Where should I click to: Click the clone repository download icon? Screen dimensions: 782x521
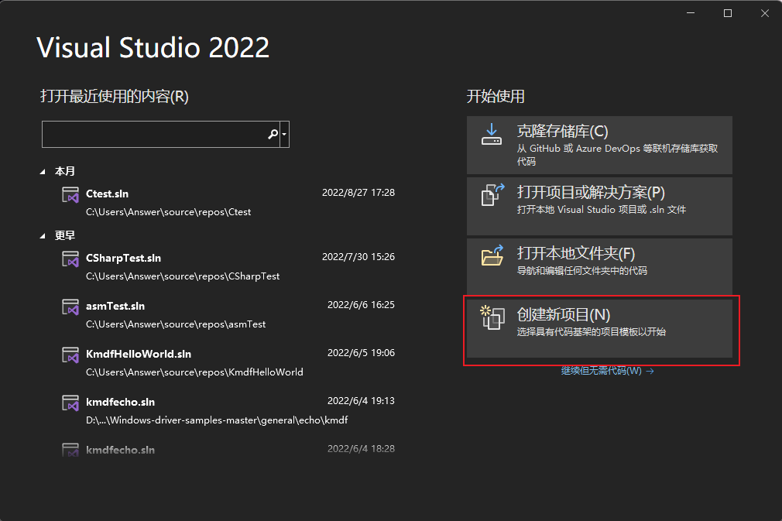[492, 133]
